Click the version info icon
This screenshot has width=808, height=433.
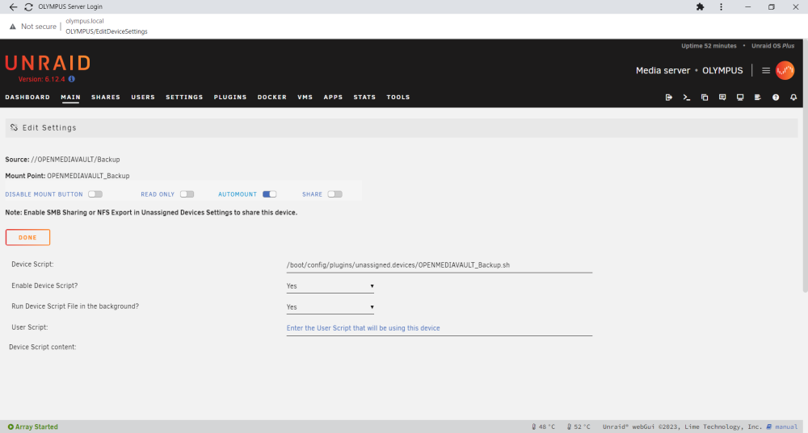pyautogui.click(x=72, y=79)
